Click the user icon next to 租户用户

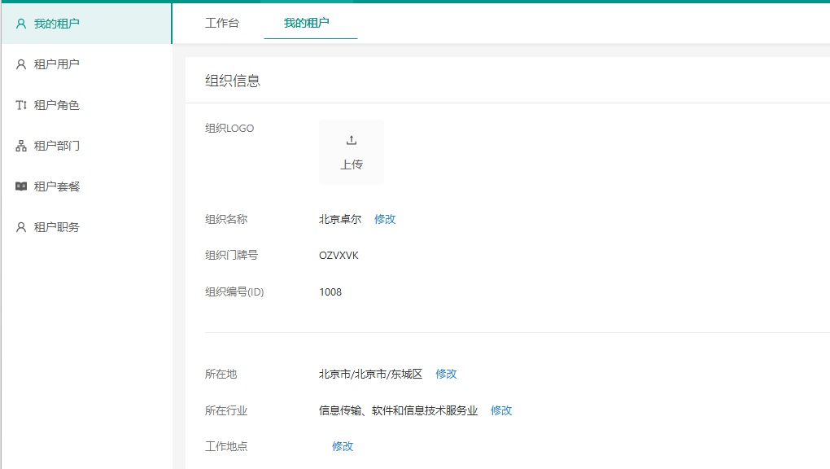(21, 64)
